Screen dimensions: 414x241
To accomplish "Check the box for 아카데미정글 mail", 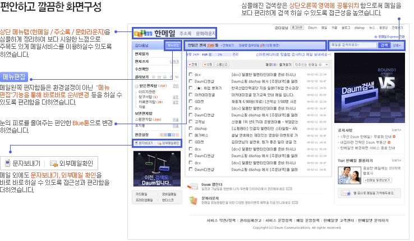I will point(191,94).
